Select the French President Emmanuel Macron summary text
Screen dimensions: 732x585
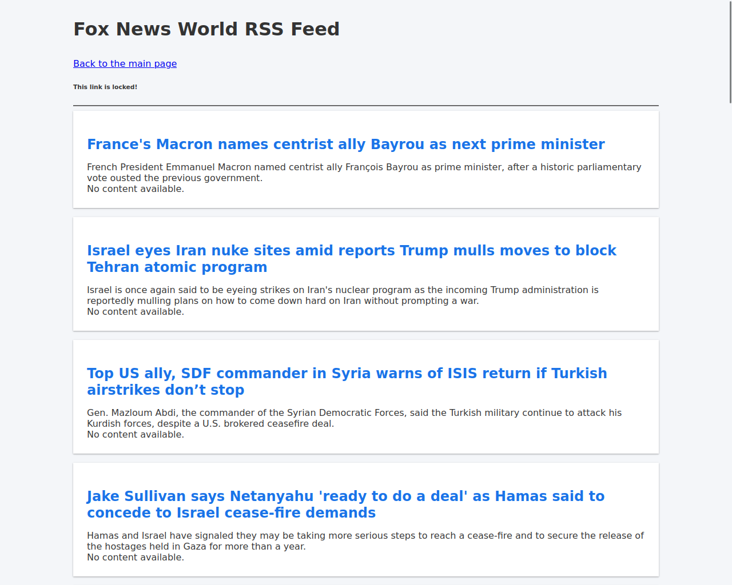click(364, 173)
